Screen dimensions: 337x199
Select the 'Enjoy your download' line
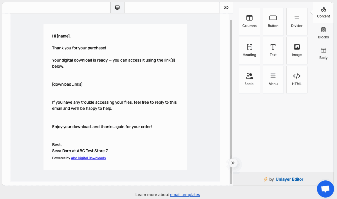coord(102,127)
